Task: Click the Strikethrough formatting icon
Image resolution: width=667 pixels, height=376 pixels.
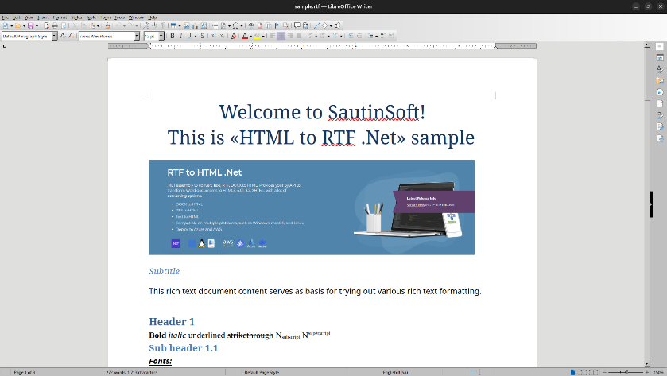Action: pos(202,36)
